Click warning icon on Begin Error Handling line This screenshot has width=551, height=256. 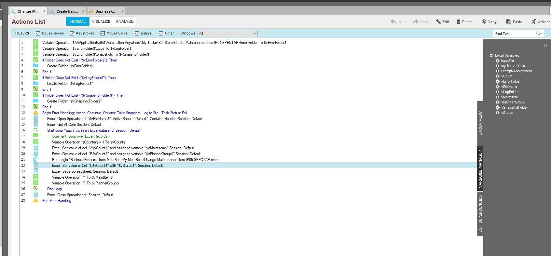click(x=35, y=113)
